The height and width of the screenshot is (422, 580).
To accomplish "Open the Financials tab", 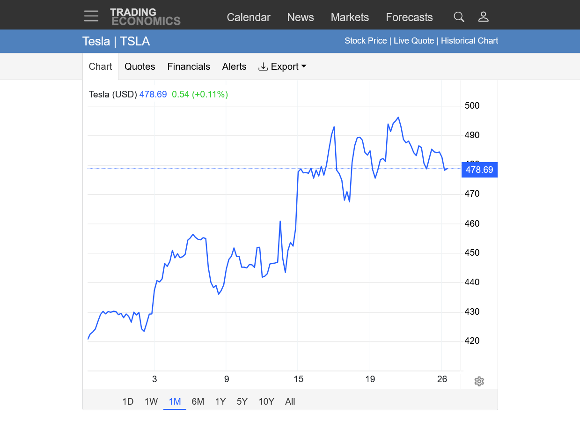I will pos(189,67).
